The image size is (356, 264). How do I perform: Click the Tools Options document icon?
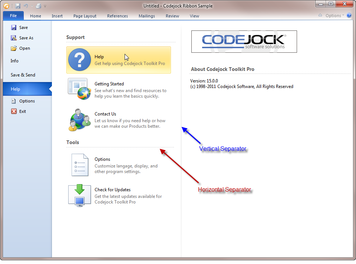[80, 165]
